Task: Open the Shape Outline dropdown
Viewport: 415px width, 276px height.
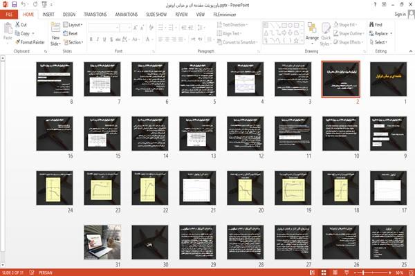Action: [x=349, y=33]
